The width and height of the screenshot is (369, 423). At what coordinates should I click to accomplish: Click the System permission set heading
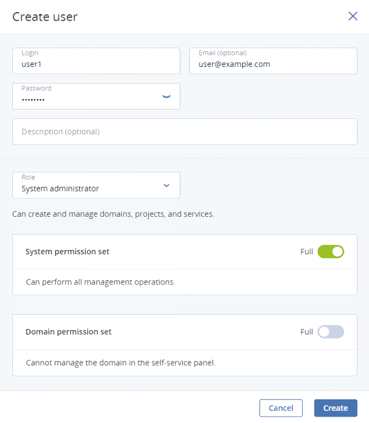pos(67,252)
